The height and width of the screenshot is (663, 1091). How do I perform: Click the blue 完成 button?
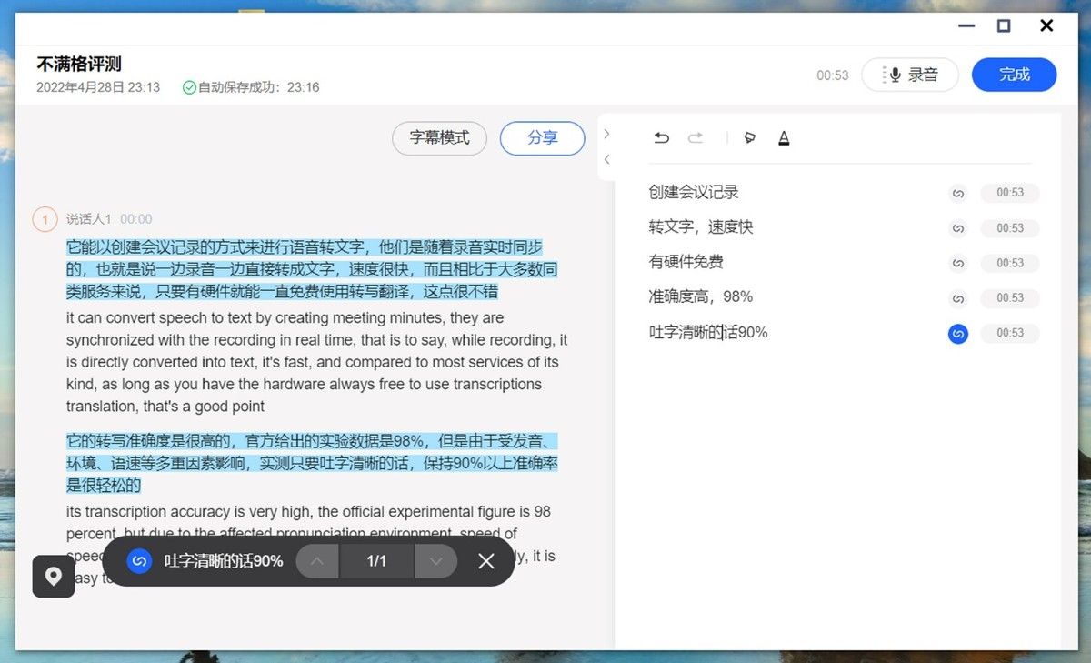pyautogui.click(x=1015, y=75)
